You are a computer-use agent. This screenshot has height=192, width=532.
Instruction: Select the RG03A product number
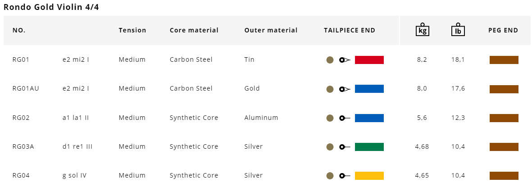pyautogui.click(x=23, y=146)
